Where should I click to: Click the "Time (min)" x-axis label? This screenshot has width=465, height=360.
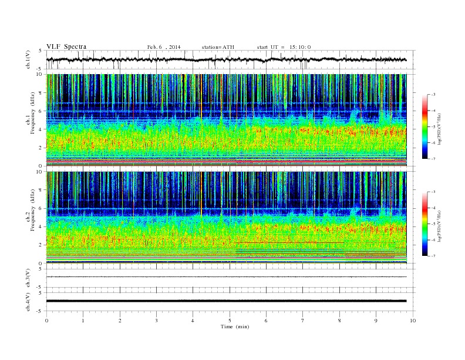coord(235,326)
